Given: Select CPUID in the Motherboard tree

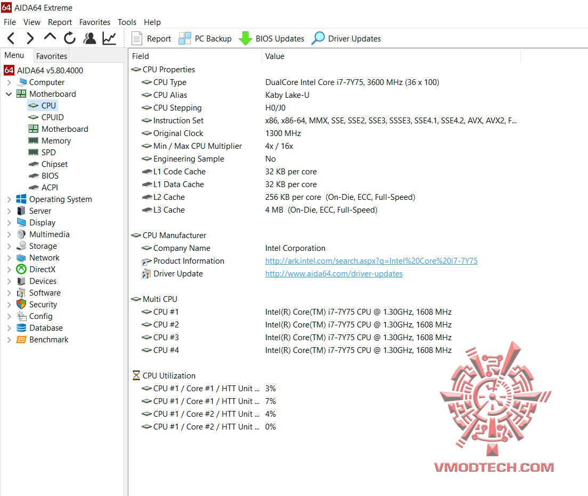Looking at the screenshot, I should click(53, 117).
